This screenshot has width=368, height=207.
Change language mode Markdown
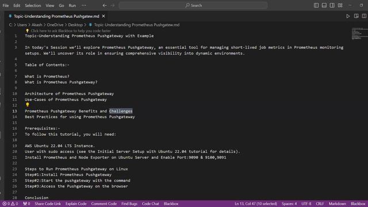[x=338, y=204]
